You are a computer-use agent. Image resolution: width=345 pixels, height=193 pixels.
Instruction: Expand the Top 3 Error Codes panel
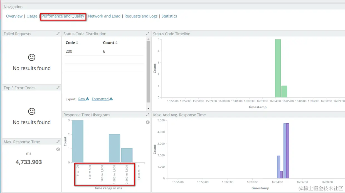click(58, 87)
